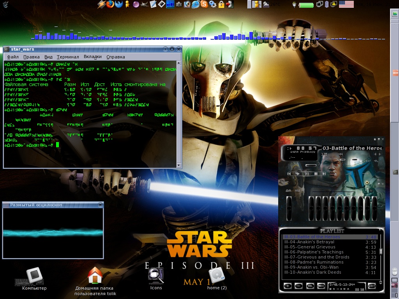Select III-10-Anakin's Dark Deeds track
The width and height of the screenshot is (399, 299).
point(330,272)
